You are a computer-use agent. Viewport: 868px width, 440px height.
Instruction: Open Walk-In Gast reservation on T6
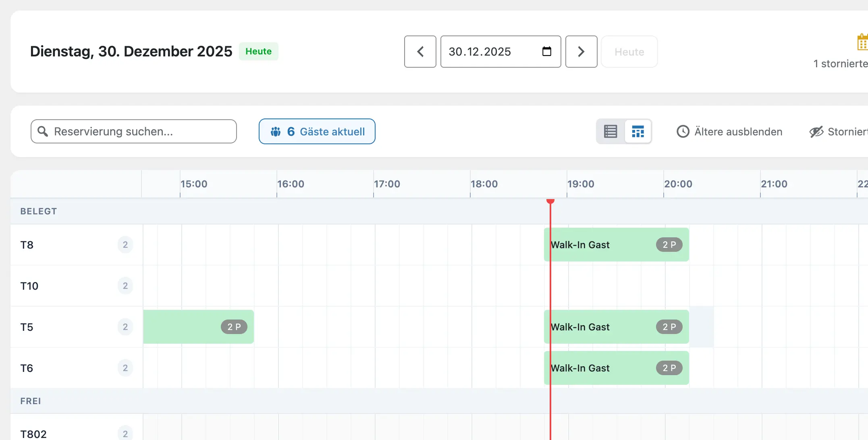(616, 368)
